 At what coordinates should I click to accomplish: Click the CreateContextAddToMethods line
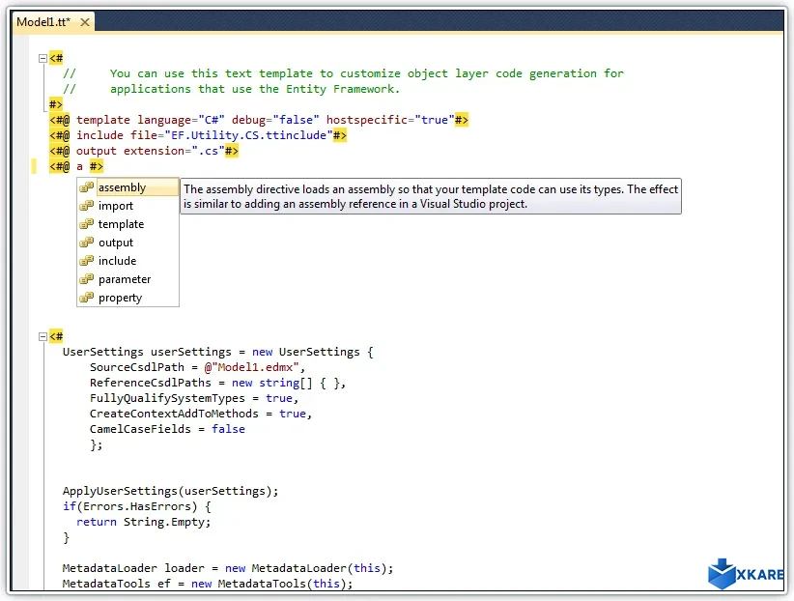(x=201, y=414)
